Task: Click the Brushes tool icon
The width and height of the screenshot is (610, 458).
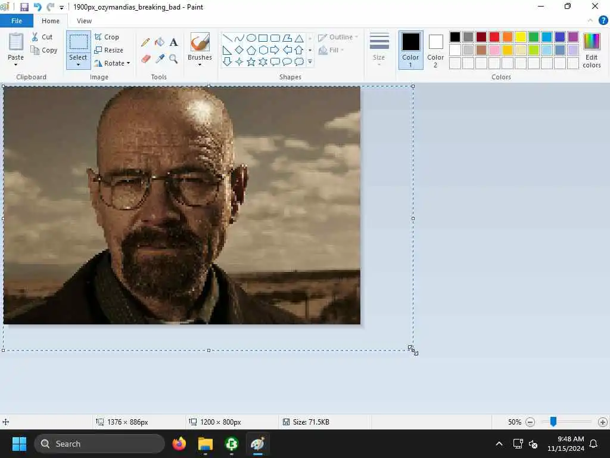Action: click(200, 42)
